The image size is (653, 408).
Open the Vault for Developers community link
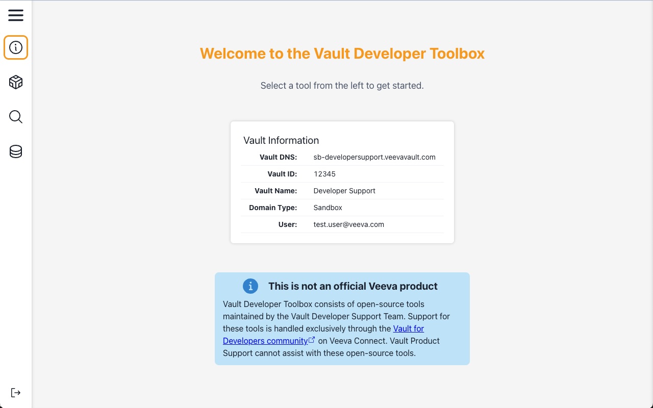(323, 335)
